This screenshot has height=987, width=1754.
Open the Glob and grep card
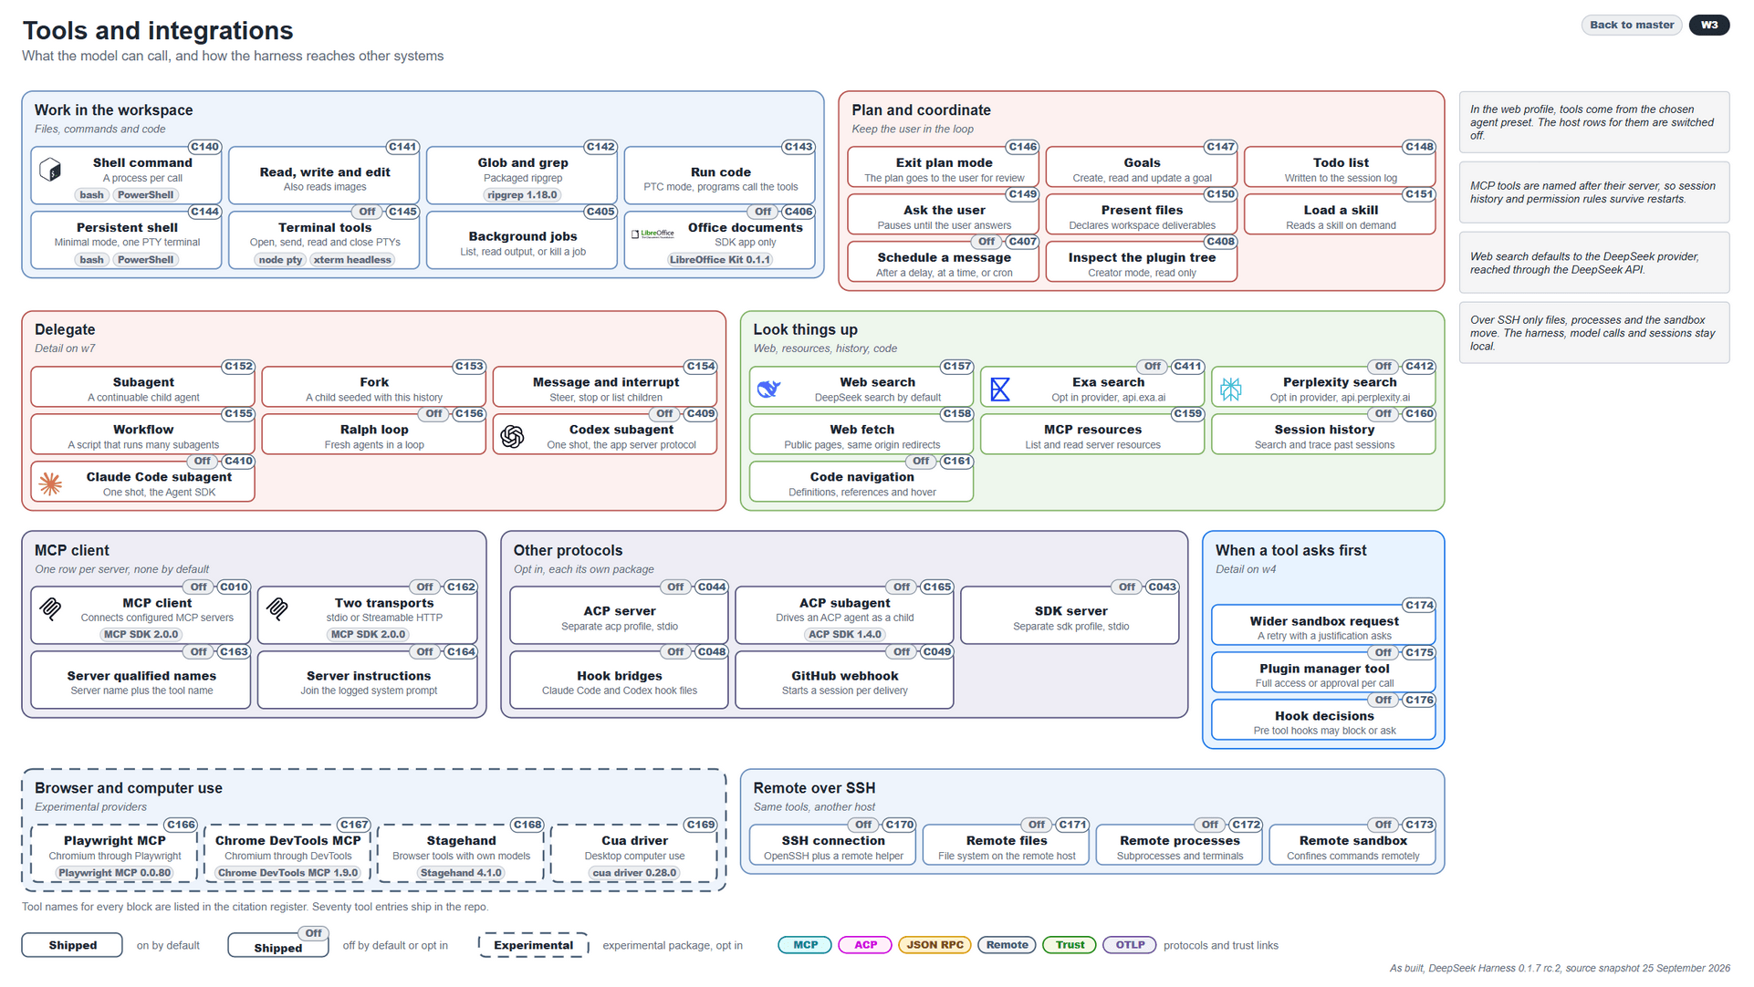point(522,176)
